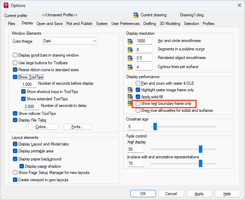Enable Display scroll bars in drawing window
The width and height of the screenshot is (245, 200).
(15, 55)
